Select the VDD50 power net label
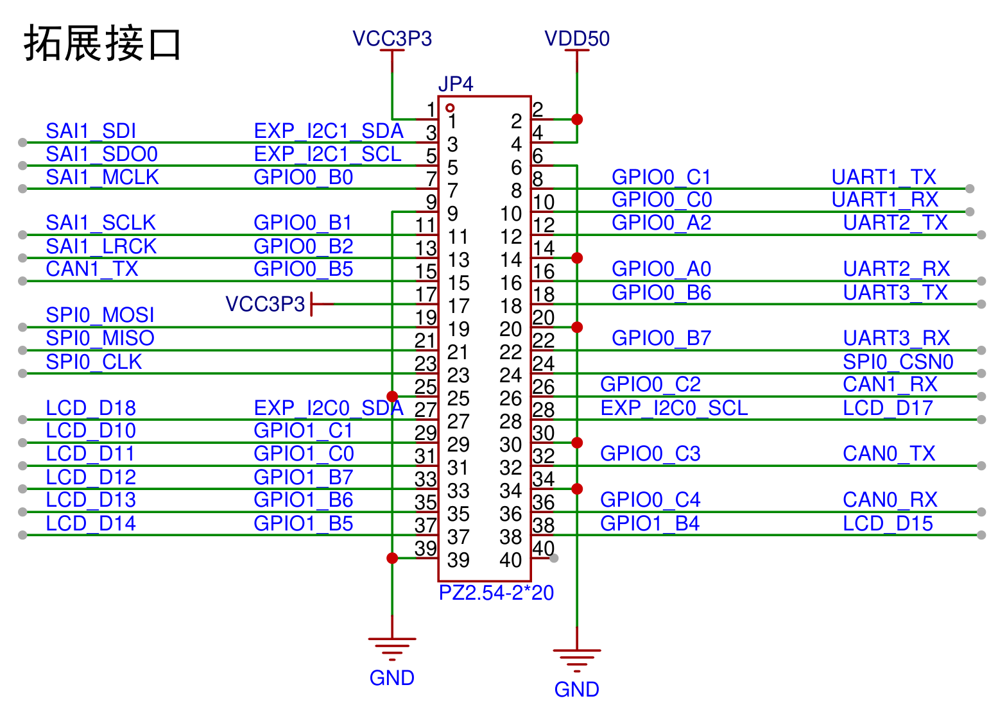The image size is (1007, 703). (577, 39)
